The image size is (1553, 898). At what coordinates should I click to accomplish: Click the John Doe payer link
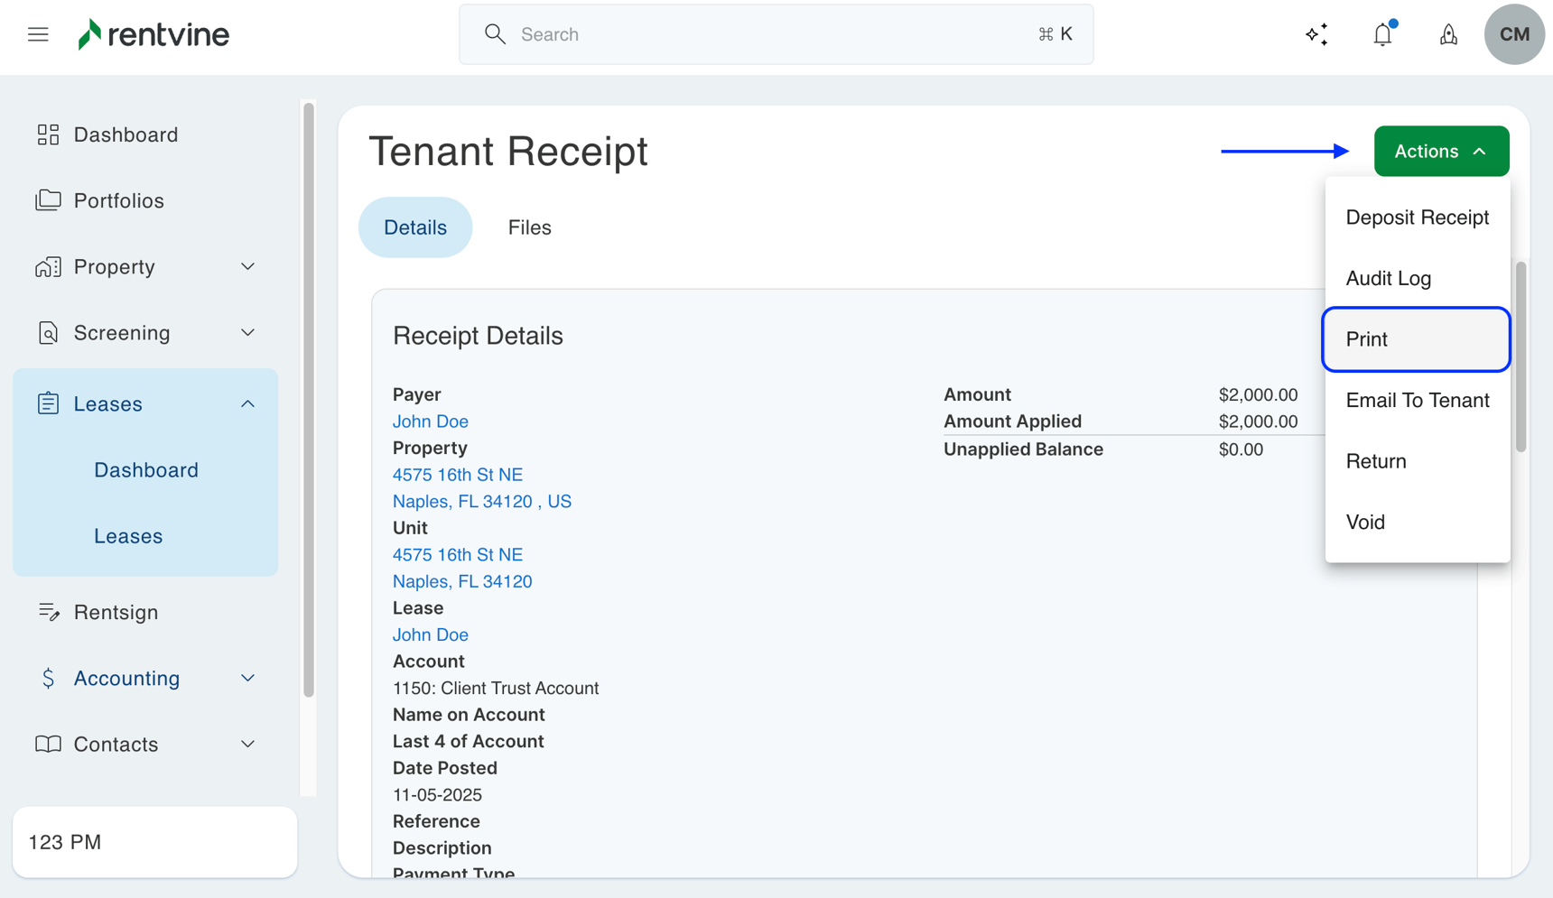[x=430, y=421]
